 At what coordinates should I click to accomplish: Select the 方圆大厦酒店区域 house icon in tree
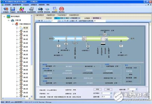click(x=17, y=24)
